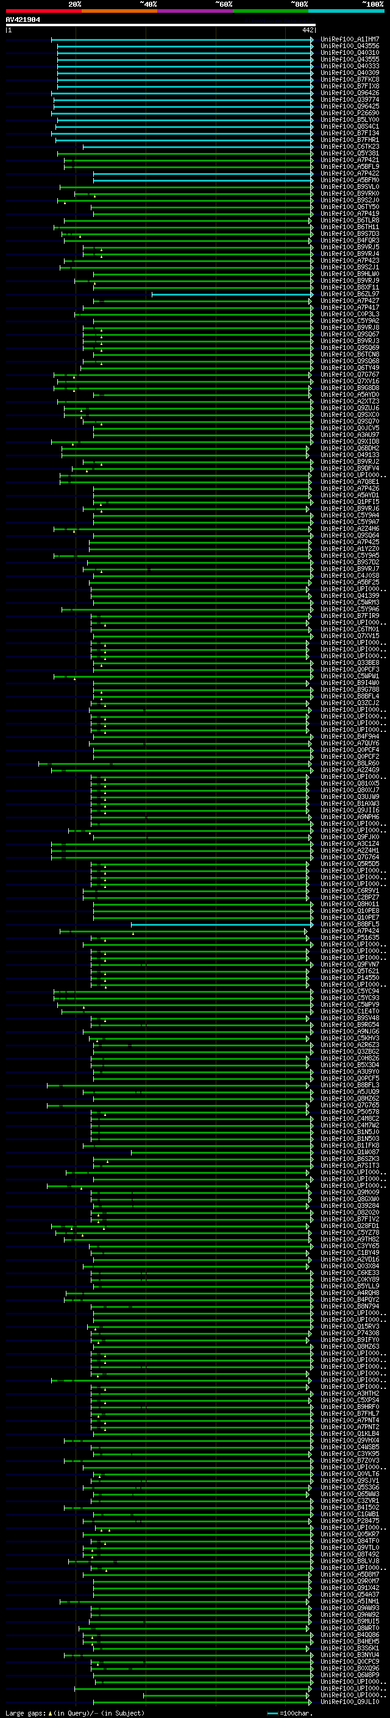Viewport: 390px width, 1718px height.
Task: Select hit UniRef100_C6TM01
Action: tap(350, 629)
